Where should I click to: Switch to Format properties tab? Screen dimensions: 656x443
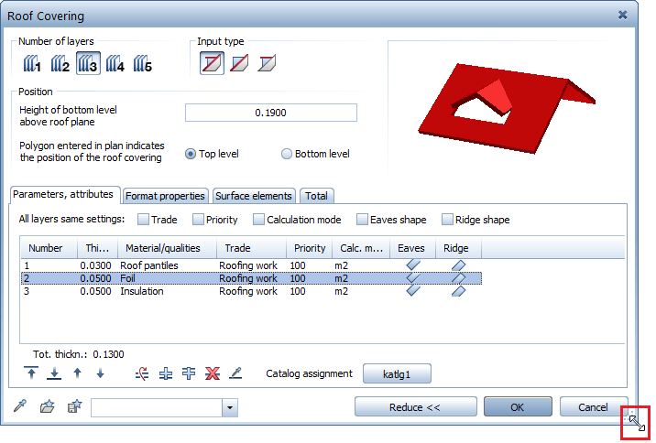click(165, 196)
